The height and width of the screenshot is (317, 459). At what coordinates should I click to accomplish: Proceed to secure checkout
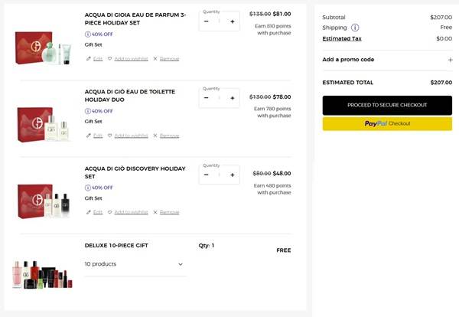pos(387,105)
